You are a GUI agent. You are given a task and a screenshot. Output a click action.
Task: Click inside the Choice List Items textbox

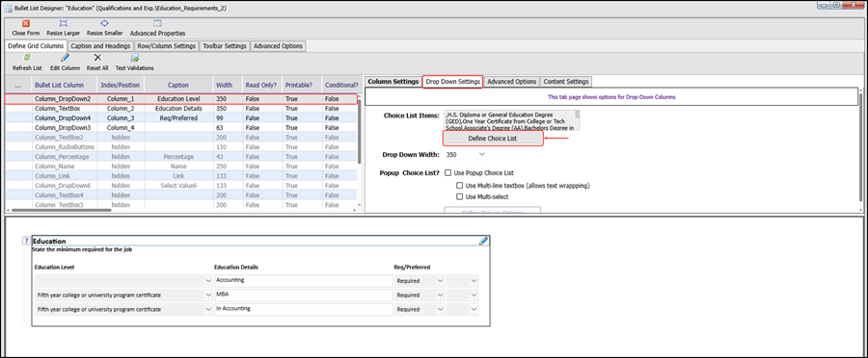pyautogui.click(x=509, y=120)
